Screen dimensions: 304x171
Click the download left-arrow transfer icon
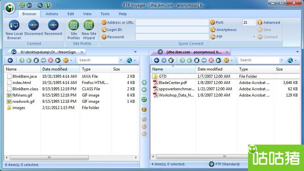click(x=144, y=90)
